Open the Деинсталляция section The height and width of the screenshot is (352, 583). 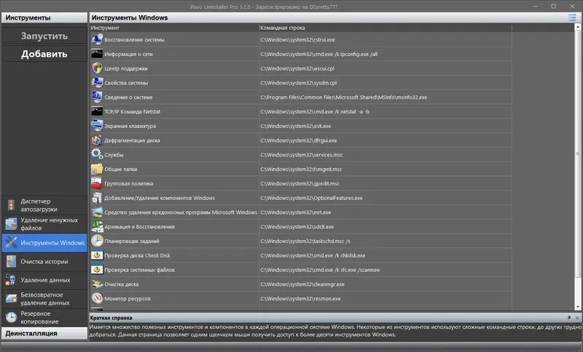[44, 333]
